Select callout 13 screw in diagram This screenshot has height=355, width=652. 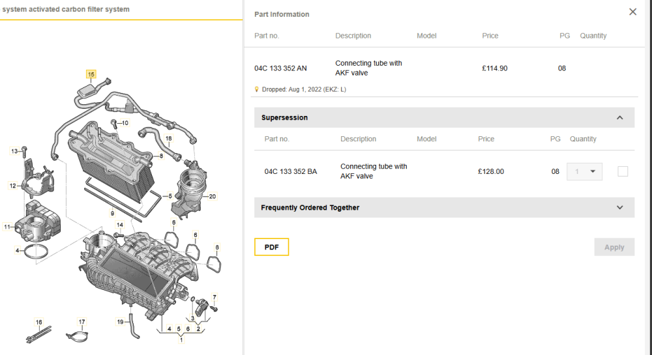pos(14,151)
